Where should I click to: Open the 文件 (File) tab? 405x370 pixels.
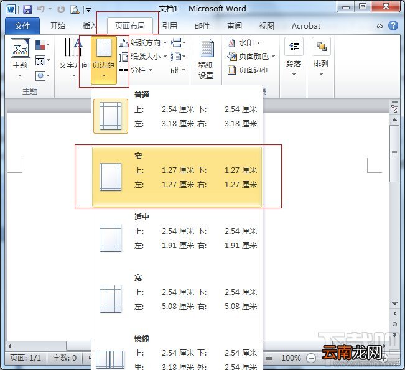[x=22, y=26]
